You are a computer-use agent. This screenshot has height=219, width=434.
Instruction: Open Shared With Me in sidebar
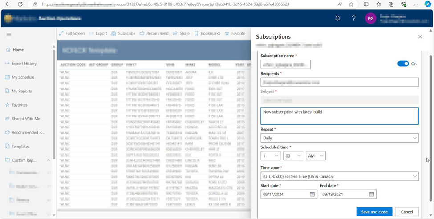23,119
